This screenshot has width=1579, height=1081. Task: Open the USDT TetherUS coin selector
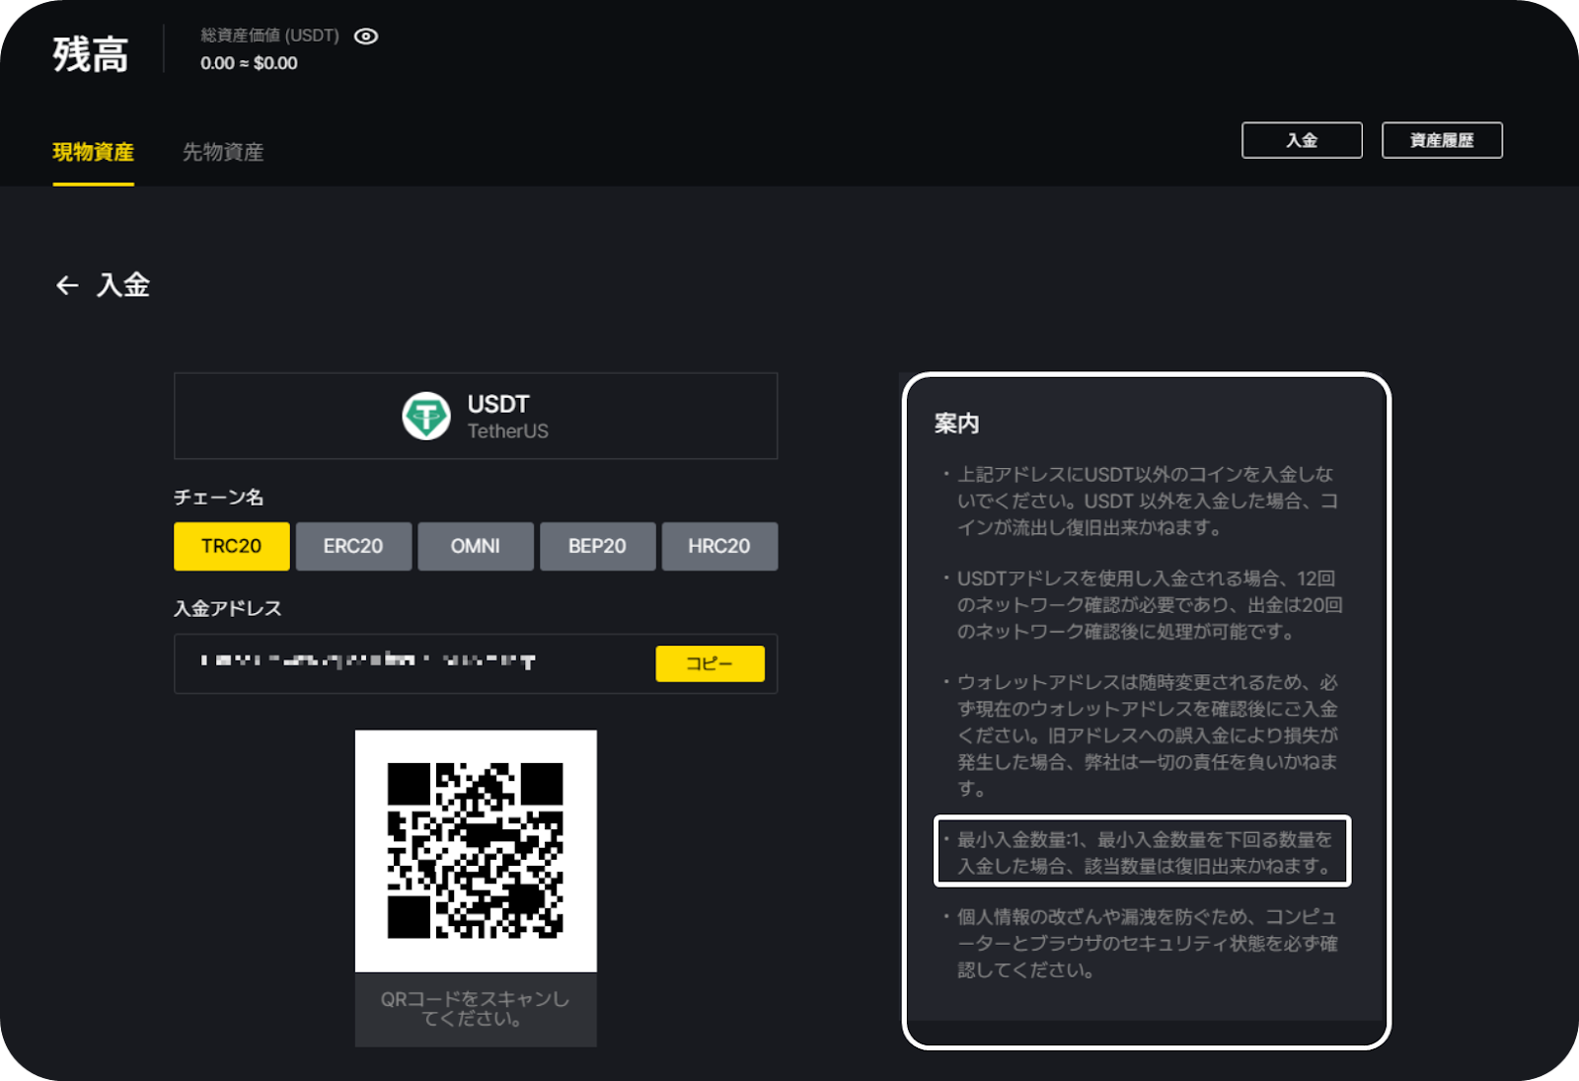pos(476,416)
